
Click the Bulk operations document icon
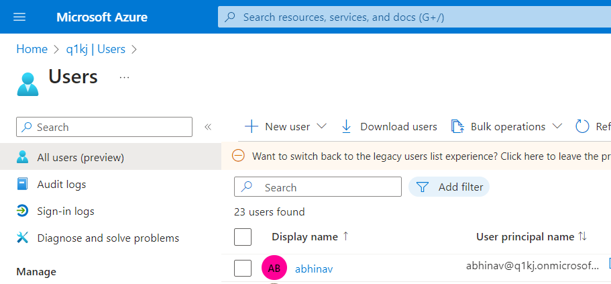[457, 127]
